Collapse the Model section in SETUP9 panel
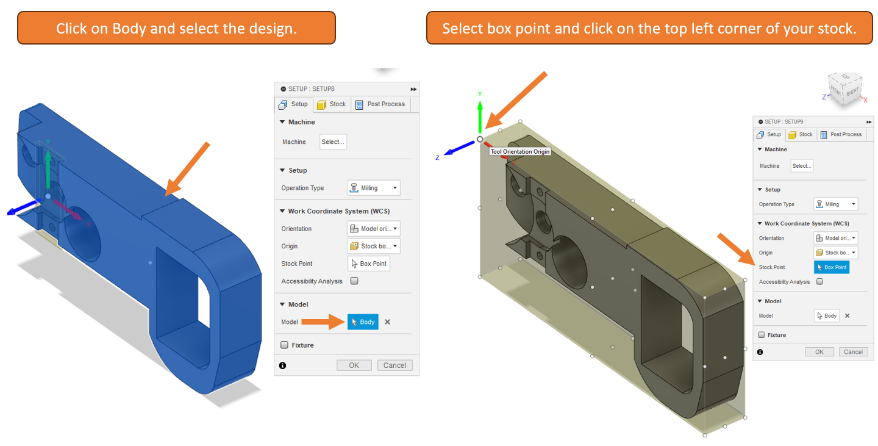878x446 pixels. 760,301
